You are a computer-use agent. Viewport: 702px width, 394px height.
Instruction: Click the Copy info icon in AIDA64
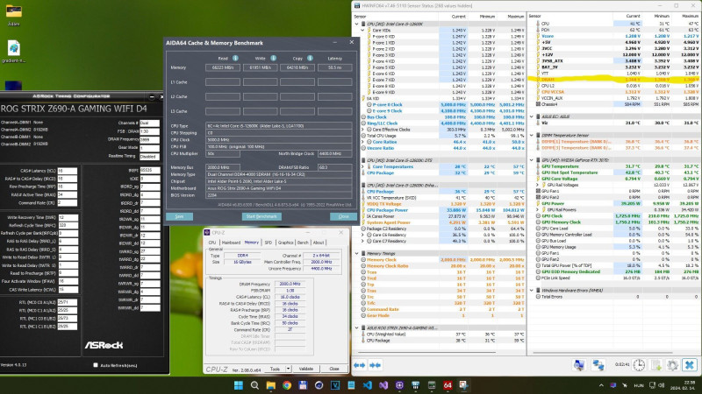pyautogui.click(x=310, y=58)
